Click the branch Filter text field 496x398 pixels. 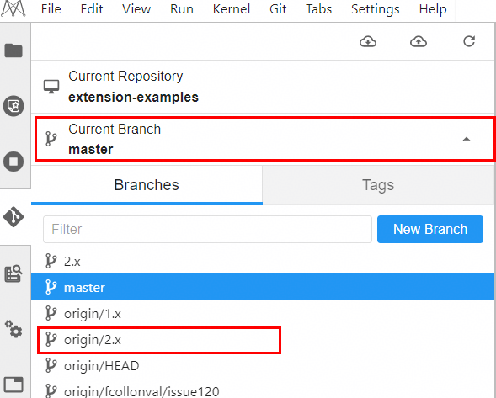click(x=207, y=229)
